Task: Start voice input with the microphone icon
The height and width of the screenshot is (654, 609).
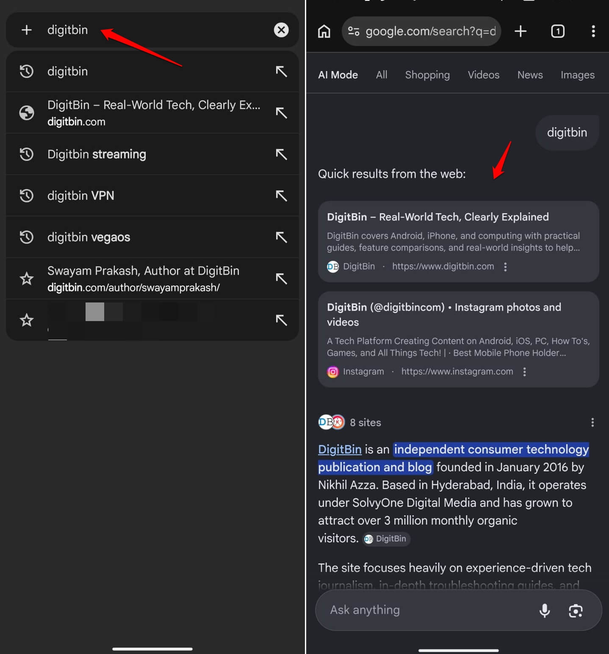Action: [x=545, y=610]
